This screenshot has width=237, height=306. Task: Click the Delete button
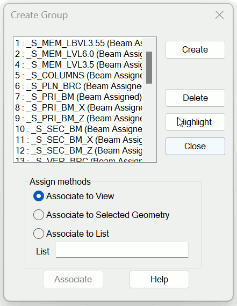pyautogui.click(x=195, y=98)
